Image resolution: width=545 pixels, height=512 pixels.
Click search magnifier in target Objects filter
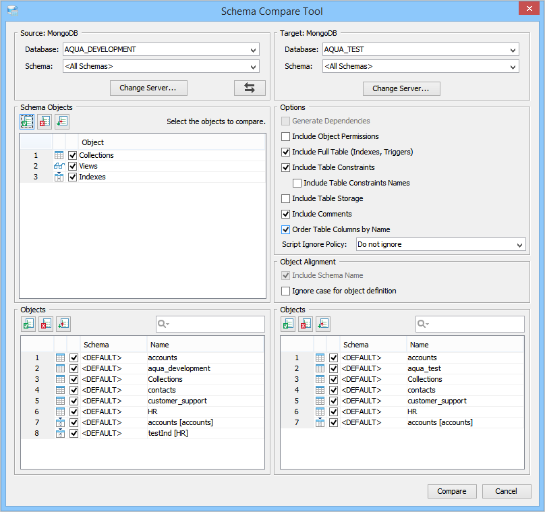click(x=423, y=324)
